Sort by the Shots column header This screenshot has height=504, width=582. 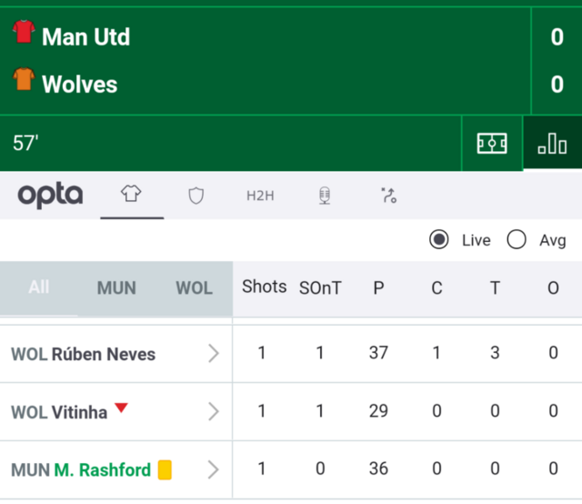coord(265,287)
